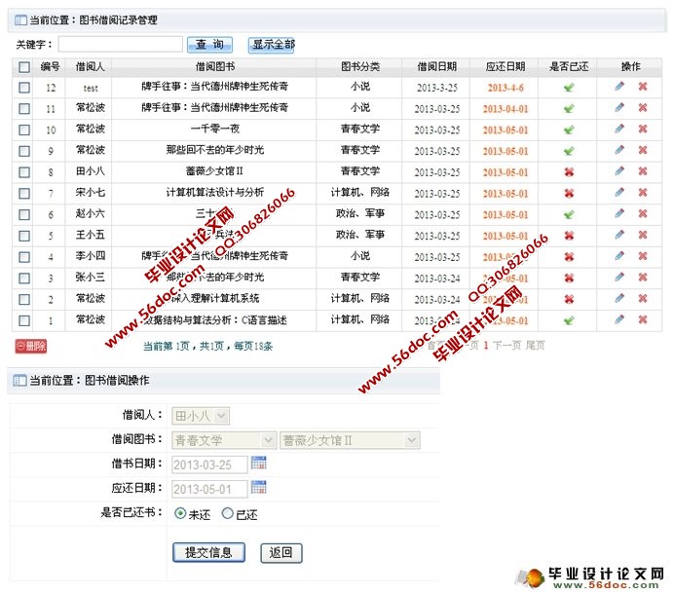Click the 是否已还 column header
Viewport: 674px width, 595px height.
click(569, 66)
